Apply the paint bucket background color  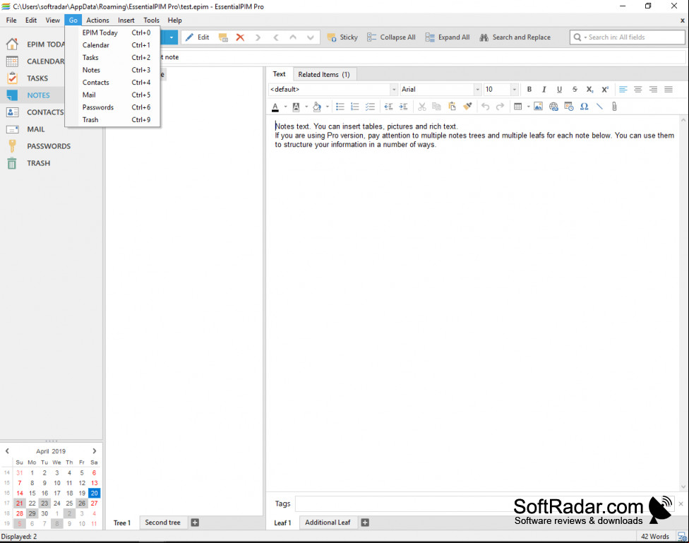point(317,107)
